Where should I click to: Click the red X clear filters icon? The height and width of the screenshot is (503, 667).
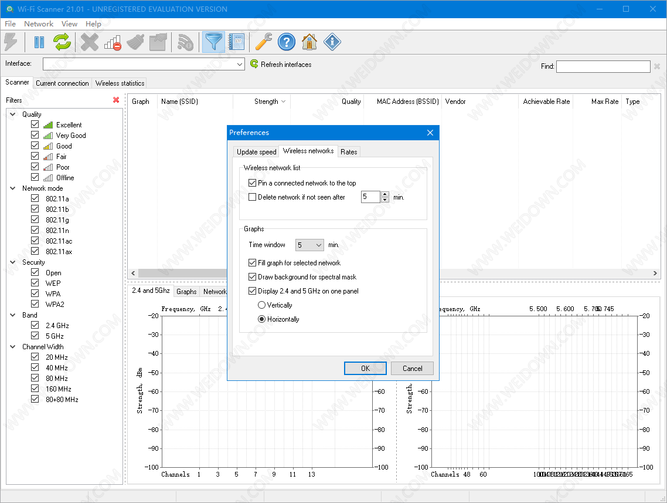[115, 100]
